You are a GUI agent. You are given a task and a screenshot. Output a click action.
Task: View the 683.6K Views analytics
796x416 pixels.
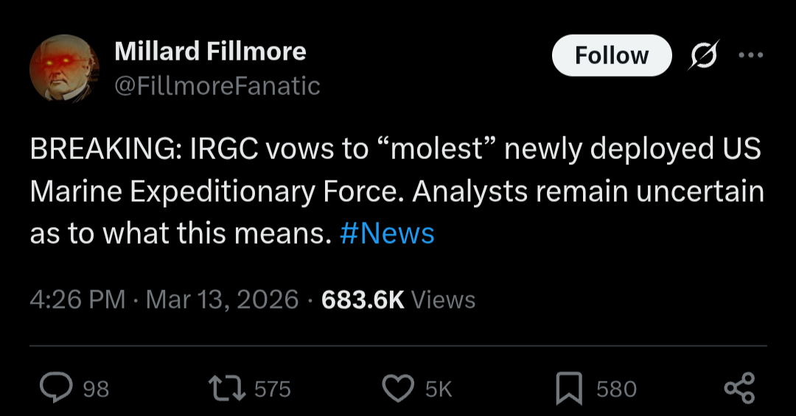click(399, 300)
